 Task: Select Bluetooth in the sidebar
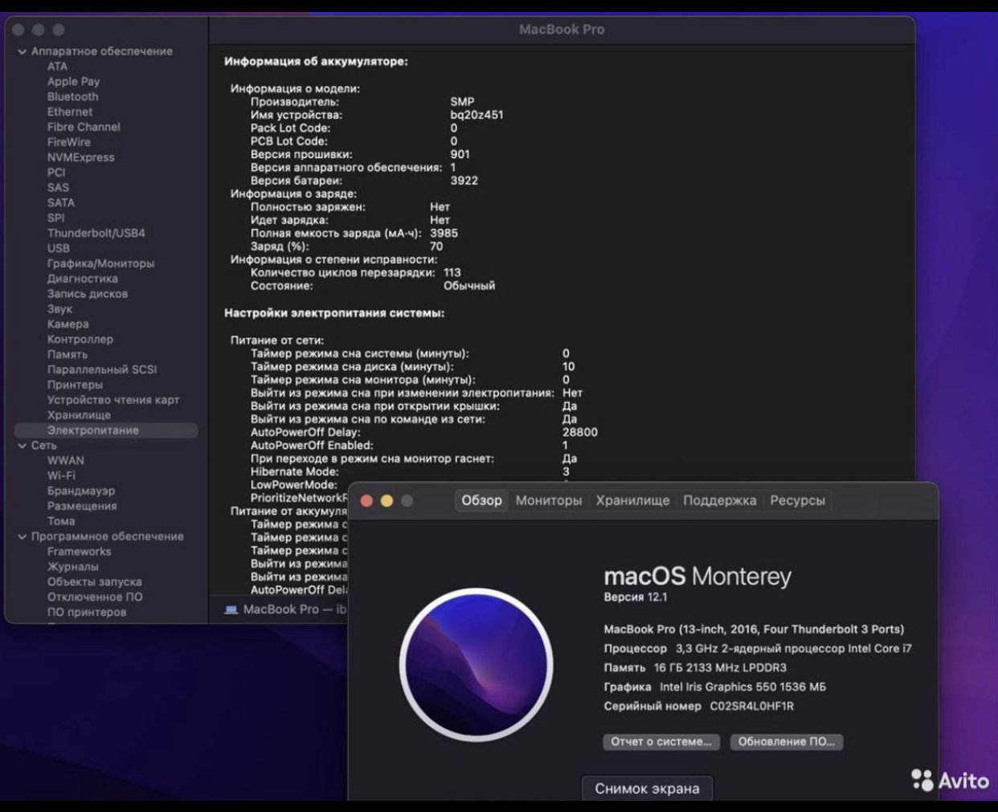coord(72,96)
